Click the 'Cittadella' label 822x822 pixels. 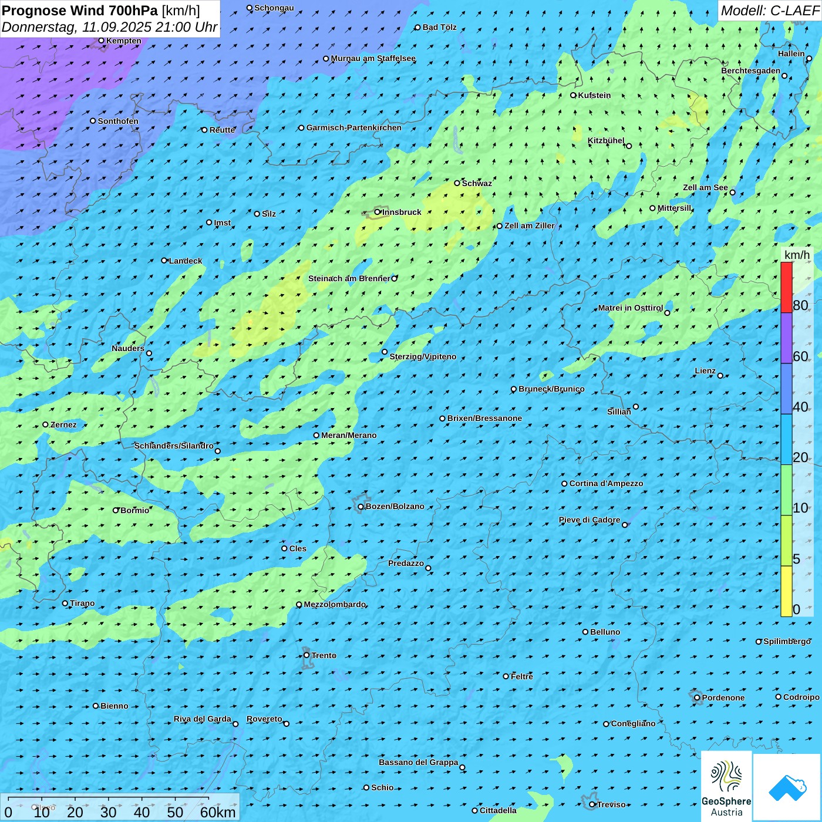tap(498, 810)
